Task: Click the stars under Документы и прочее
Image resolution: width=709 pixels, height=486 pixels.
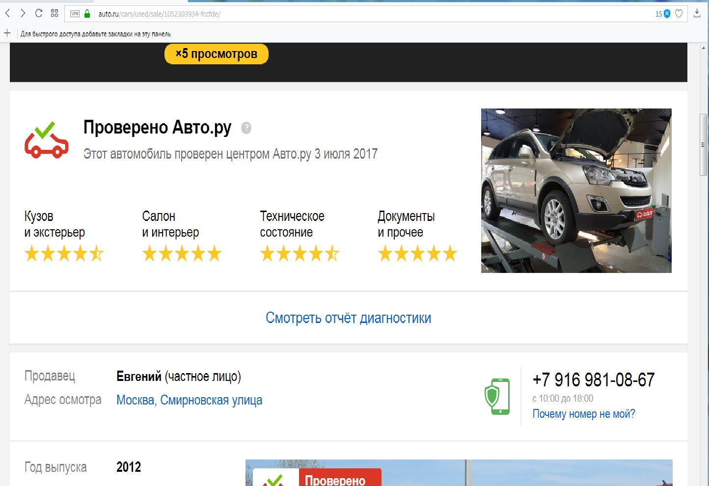Action: pos(417,254)
